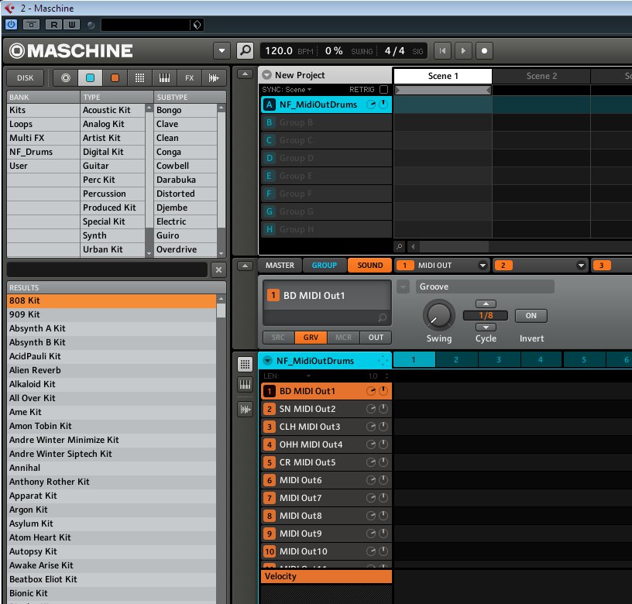Screen dimensions: 632x604
Task: Click the NF_MidiOutDrums pattern target icon
Action: (x=382, y=360)
